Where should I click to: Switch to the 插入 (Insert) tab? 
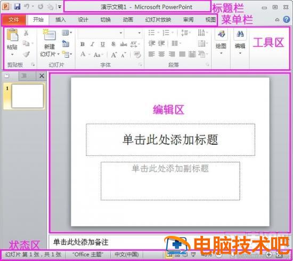60,20
